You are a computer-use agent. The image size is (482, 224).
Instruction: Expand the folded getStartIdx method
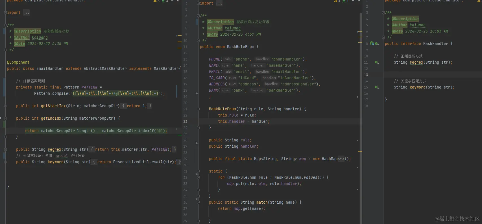[x=5, y=106]
